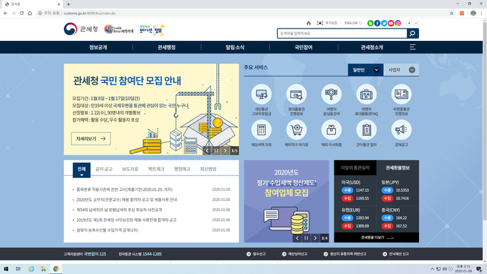Open the 여행자 분실물 검색 service icon
The width and height of the screenshot is (487, 274).
331,94
